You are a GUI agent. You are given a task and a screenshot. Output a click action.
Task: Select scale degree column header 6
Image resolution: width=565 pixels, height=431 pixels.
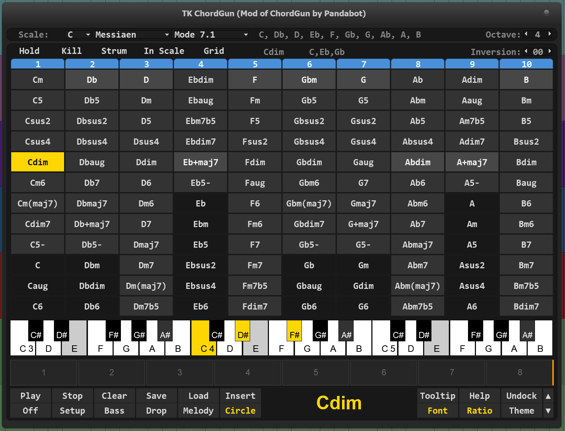click(x=309, y=64)
